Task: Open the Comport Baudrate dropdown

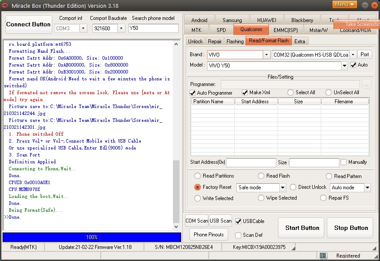Action: tap(121, 29)
